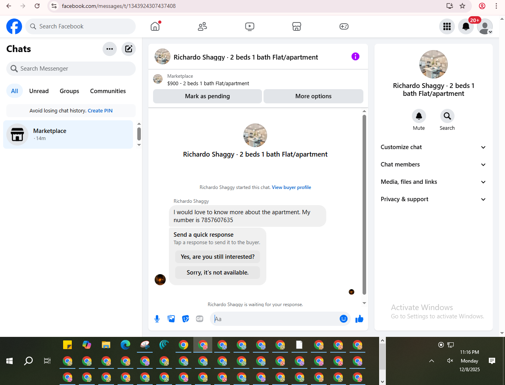Switch to the Communities tab
The image size is (505, 385).
[x=108, y=91]
